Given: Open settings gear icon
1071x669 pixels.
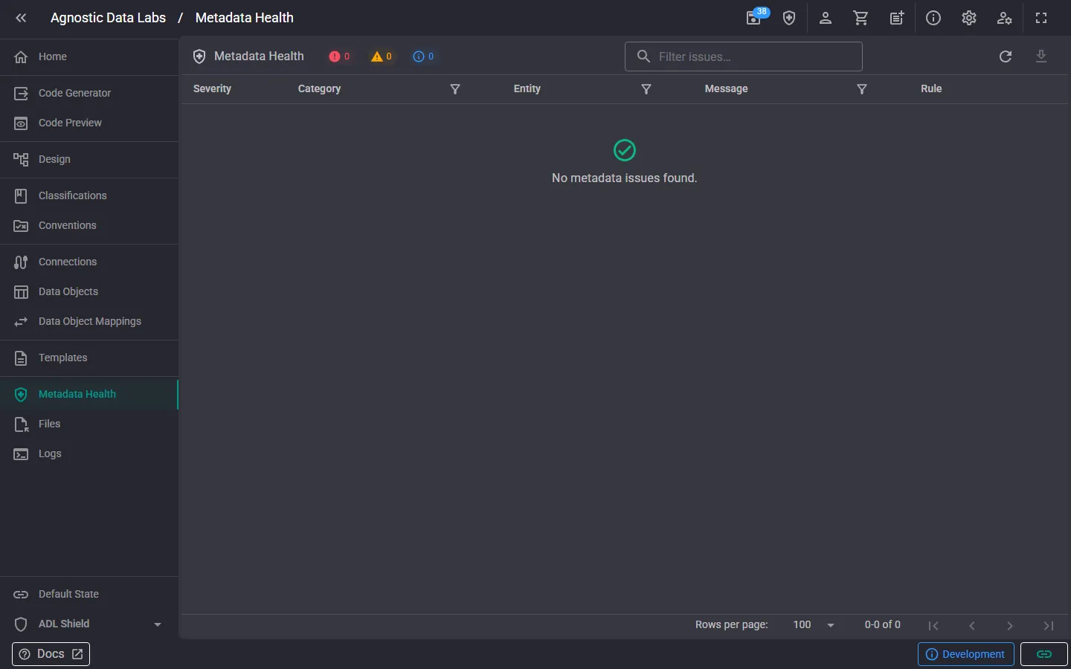Looking at the screenshot, I should 969,18.
